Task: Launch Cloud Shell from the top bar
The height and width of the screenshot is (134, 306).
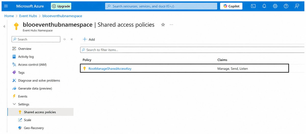Action: pyautogui.click(x=253, y=6)
